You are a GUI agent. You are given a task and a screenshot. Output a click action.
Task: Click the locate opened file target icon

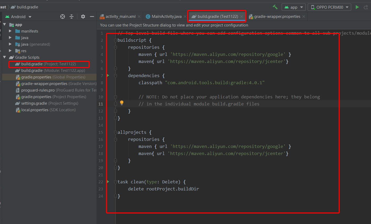(63, 17)
